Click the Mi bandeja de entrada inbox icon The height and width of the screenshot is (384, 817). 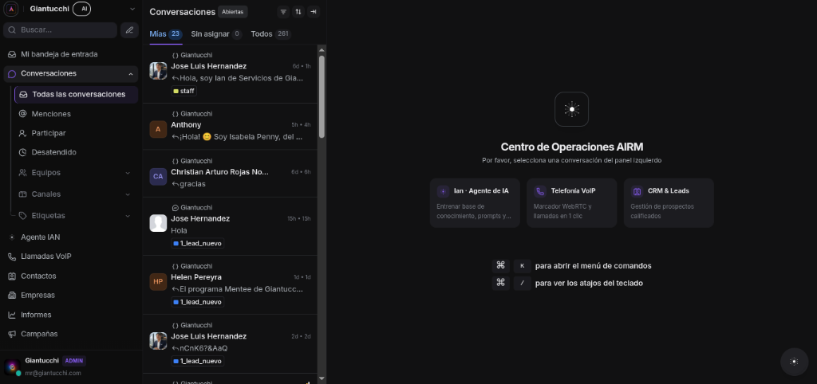(11, 54)
